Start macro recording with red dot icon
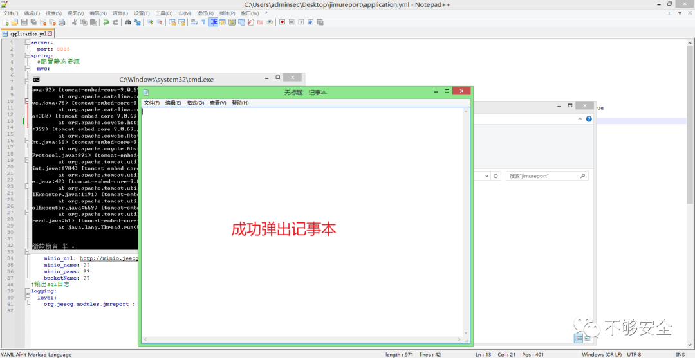The width and height of the screenshot is (695, 358). 282,22
